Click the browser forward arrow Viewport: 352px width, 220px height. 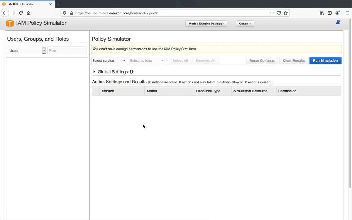[x=13, y=13]
